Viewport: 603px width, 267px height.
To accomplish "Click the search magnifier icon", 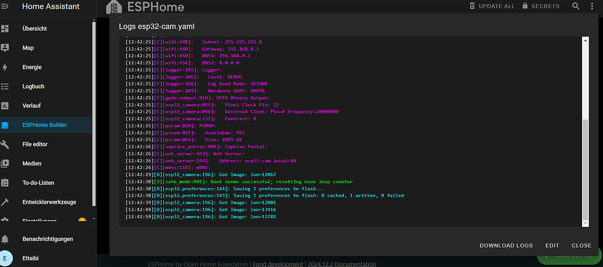I will point(576,6).
